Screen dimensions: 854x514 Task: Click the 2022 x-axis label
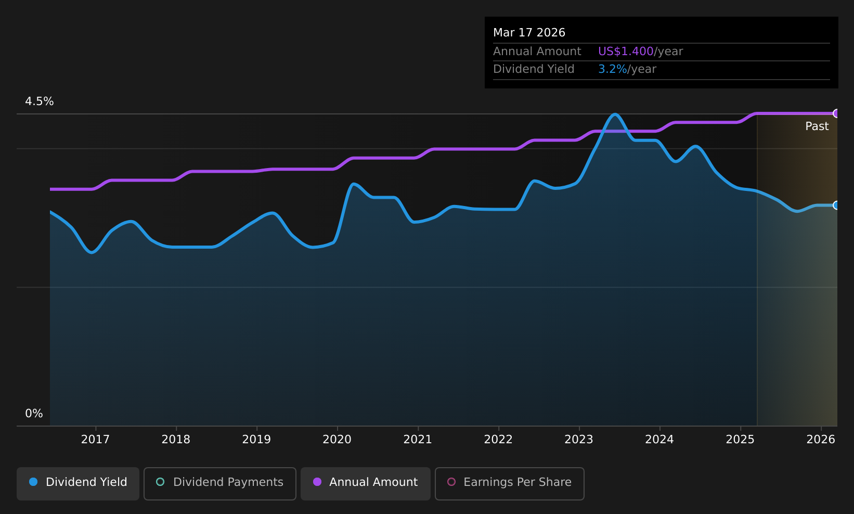(x=498, y=440)
